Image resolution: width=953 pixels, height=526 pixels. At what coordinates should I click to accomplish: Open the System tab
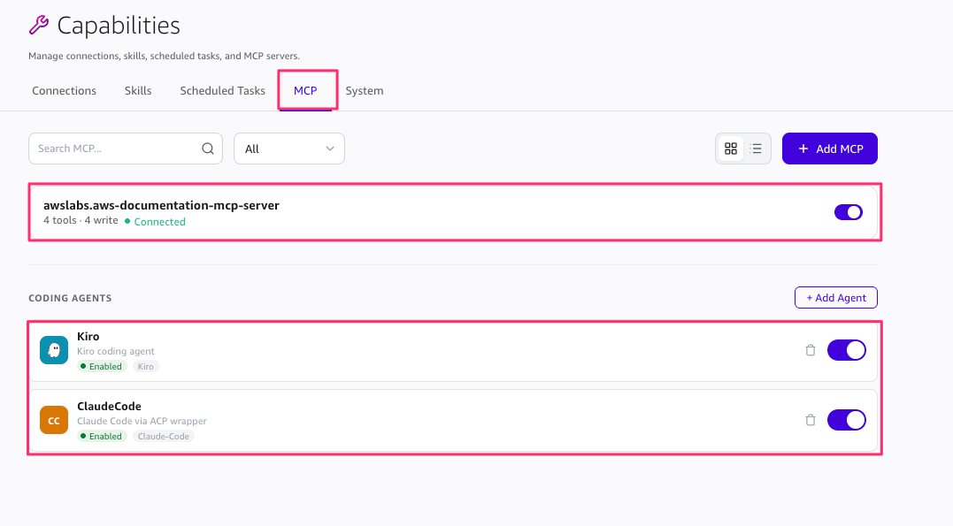pos(364,90)
